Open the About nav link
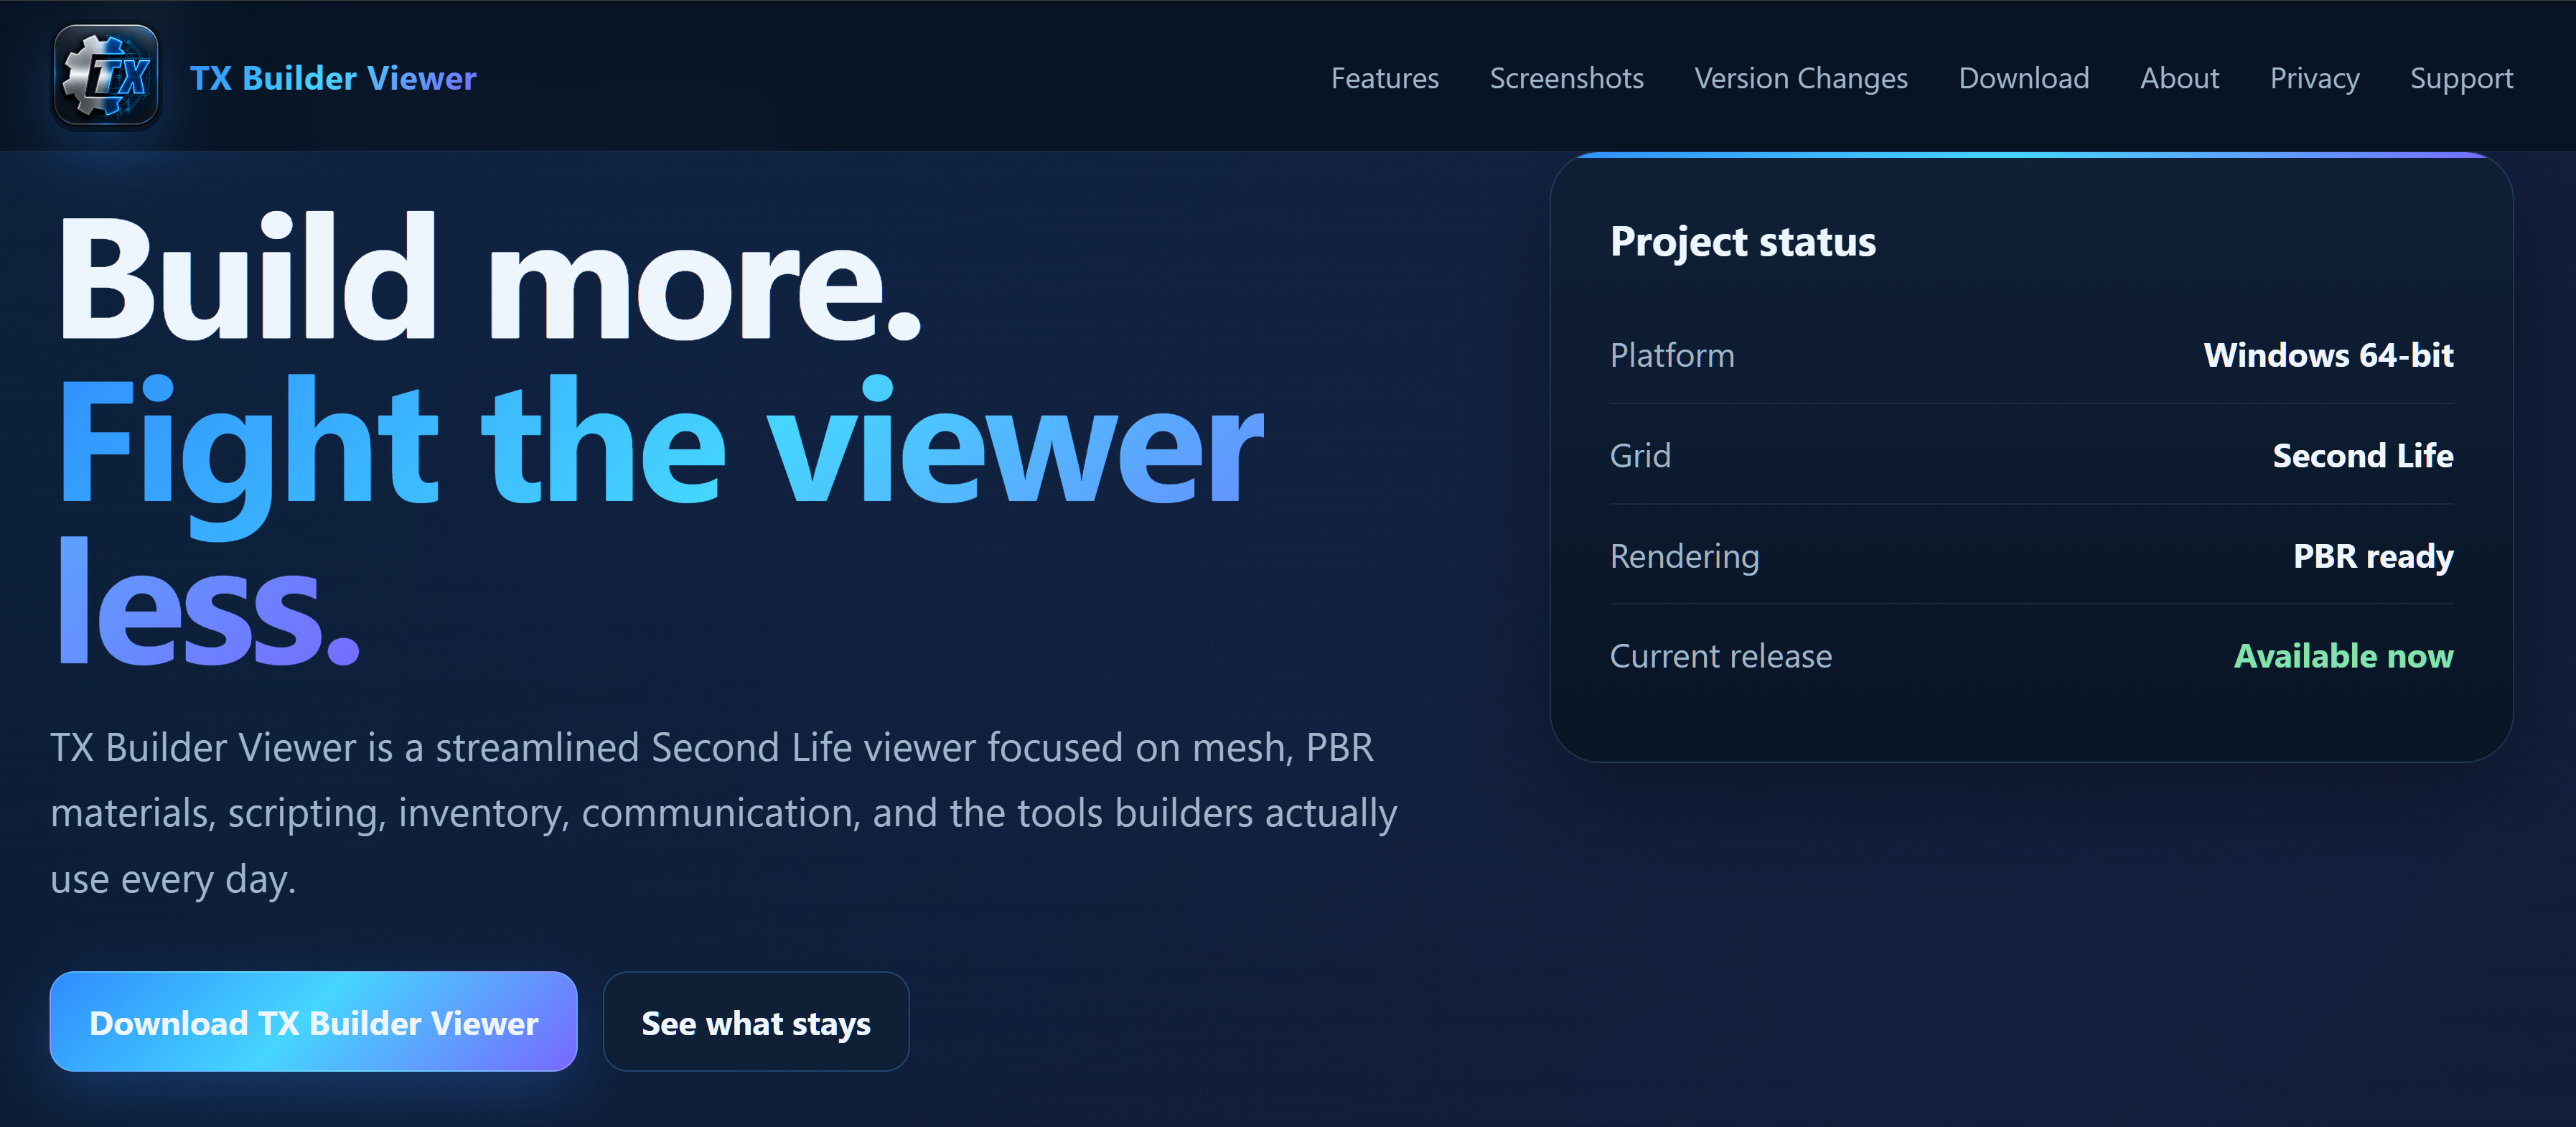Image resolution: width=2576 pixels, height=1127 pixels. pos(2179,78)
